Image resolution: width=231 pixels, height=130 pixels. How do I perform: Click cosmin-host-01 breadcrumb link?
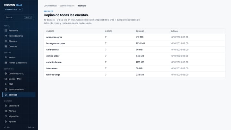[67, 6]
